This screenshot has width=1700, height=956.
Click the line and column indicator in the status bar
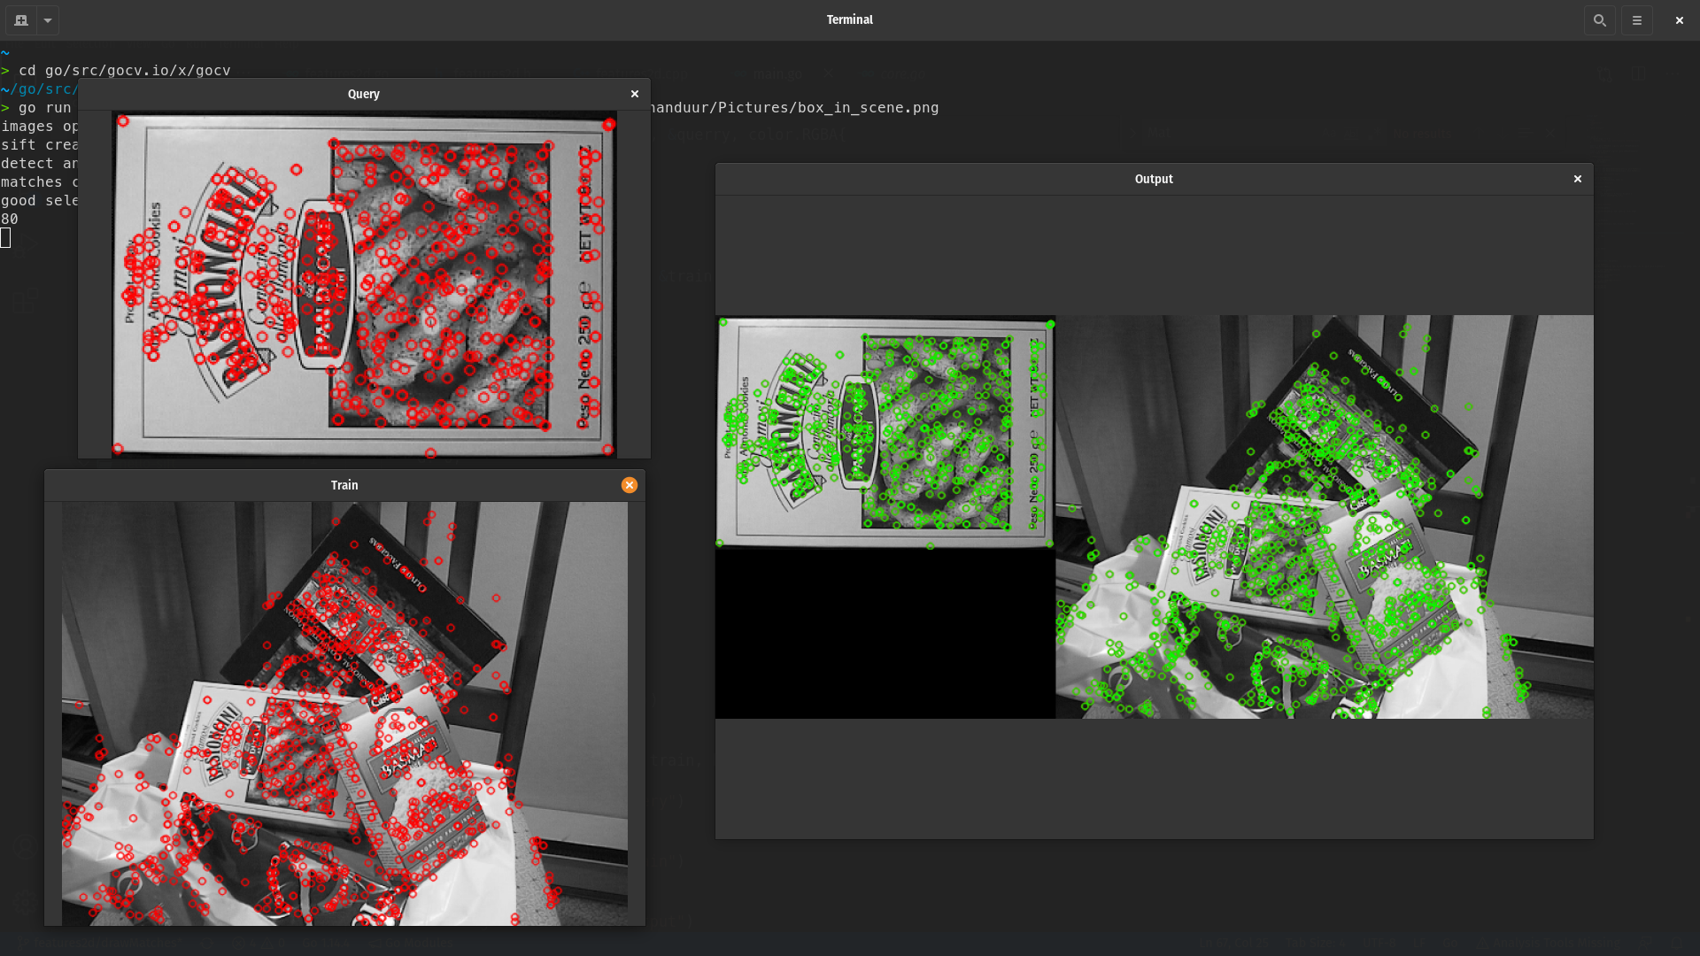(1233, 944)
